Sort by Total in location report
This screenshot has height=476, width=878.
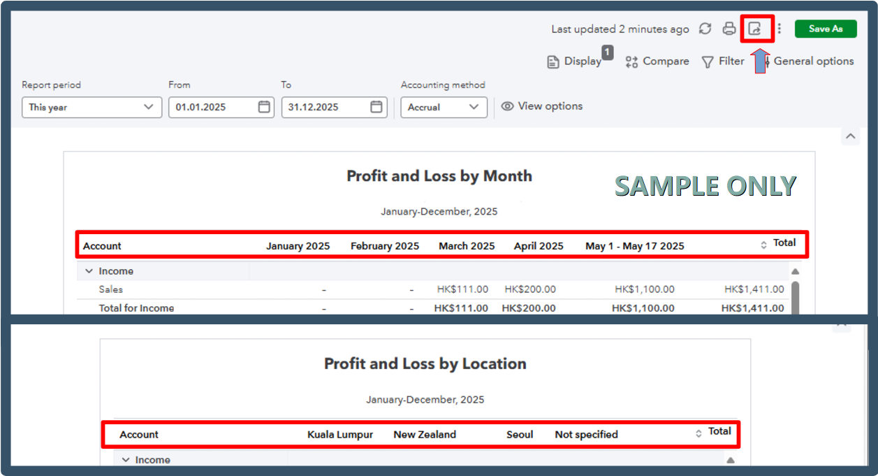[x=698, y=433]
